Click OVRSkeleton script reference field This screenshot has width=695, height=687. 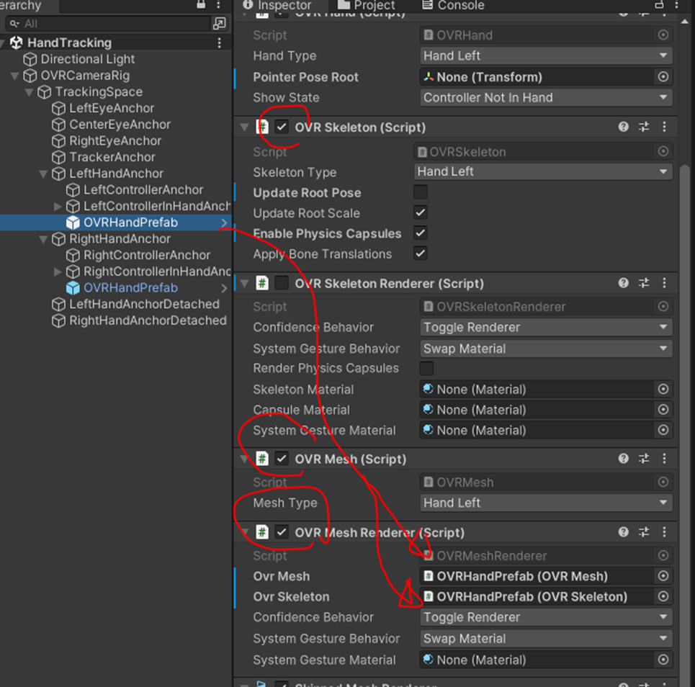click(542, 151)
